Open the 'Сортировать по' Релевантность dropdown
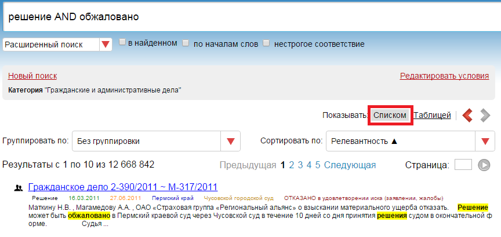The image size is (501, 237). click(409, 141)
